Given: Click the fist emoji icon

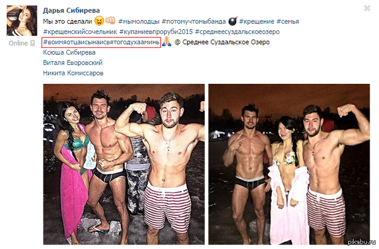Looking at the screenshot, I should point(110,21).
